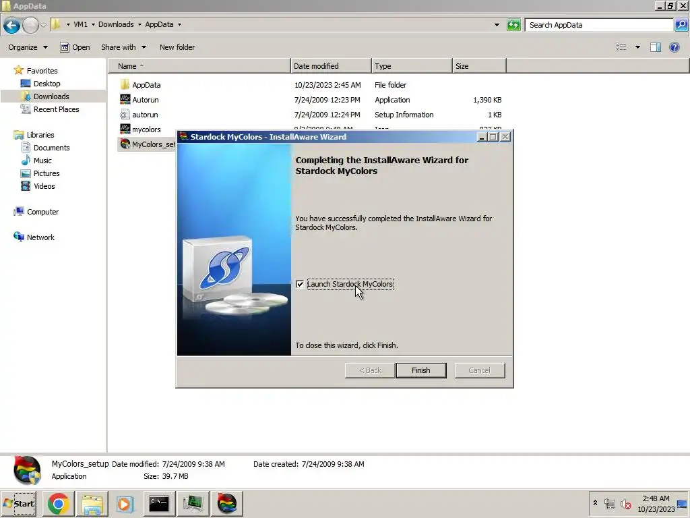This screenshot has width=690, height=518.
Task: Open the address bar history dropdown arrow
Action: point(497,25)
